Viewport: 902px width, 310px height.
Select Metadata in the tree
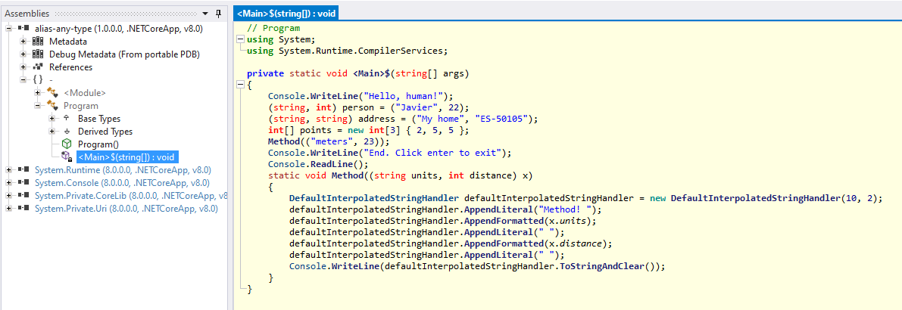point(68,42)
